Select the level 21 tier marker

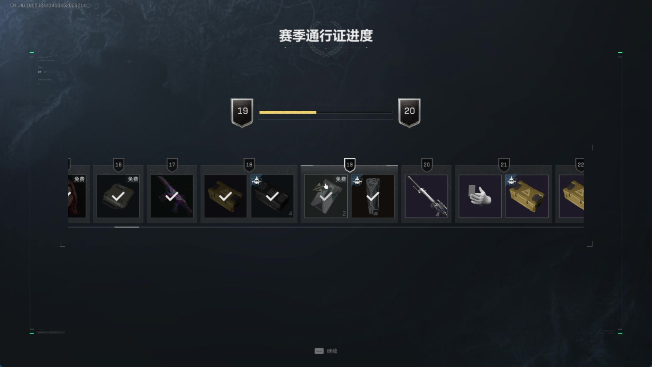coord(504,165)
